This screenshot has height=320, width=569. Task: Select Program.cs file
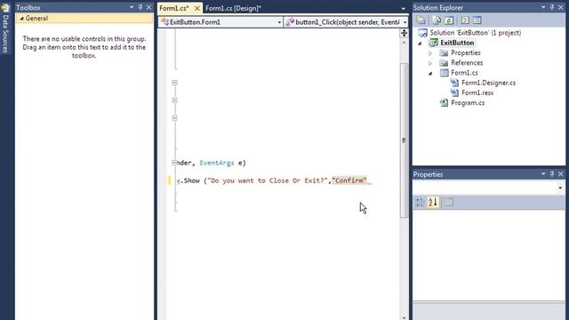click(x=468, y=103)
